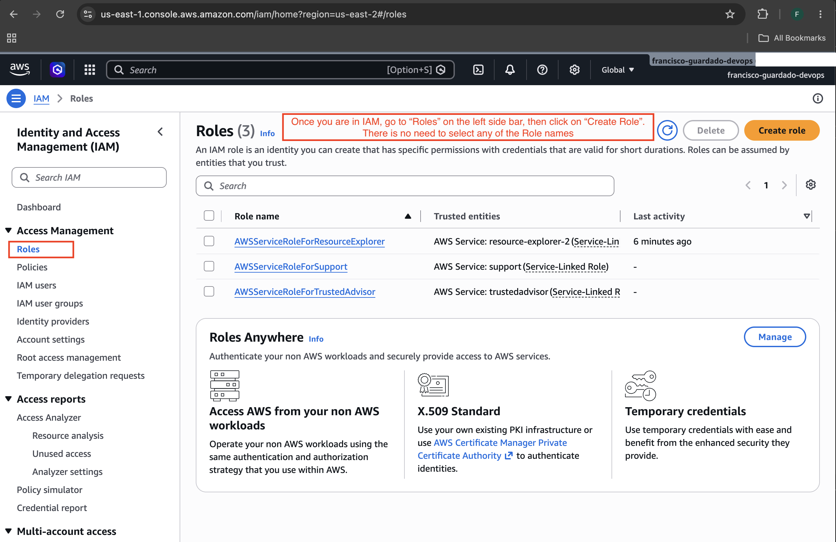Select the AWSServiceRoleForTrustedAdvisor checkbox

point(209,292)
